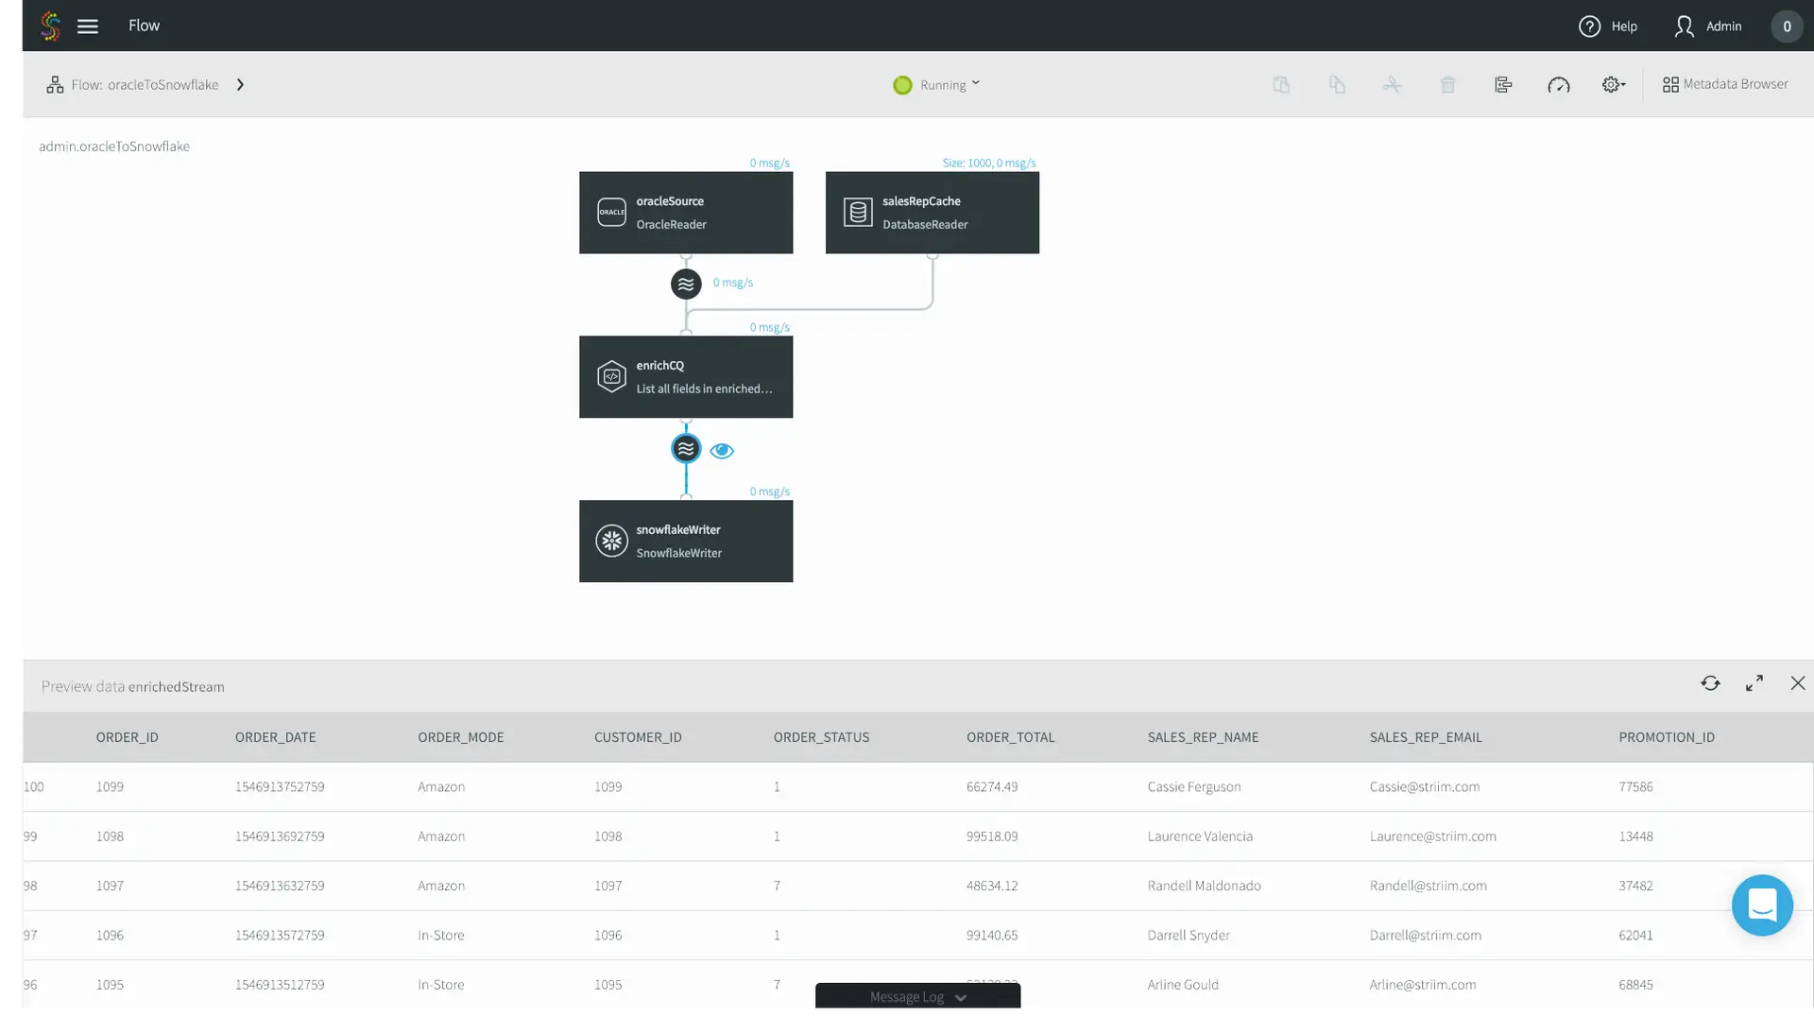Open the Help menu
Viewport: 1814px width, 1034px height.
coord(1608,26)
